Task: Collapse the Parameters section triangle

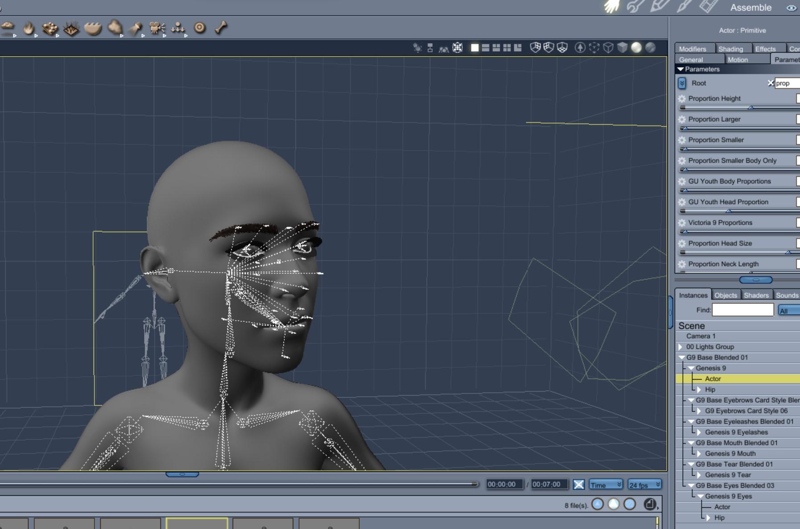Action: 681,69
